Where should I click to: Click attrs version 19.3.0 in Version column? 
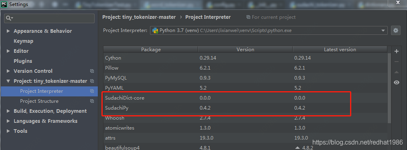[207, 138]
